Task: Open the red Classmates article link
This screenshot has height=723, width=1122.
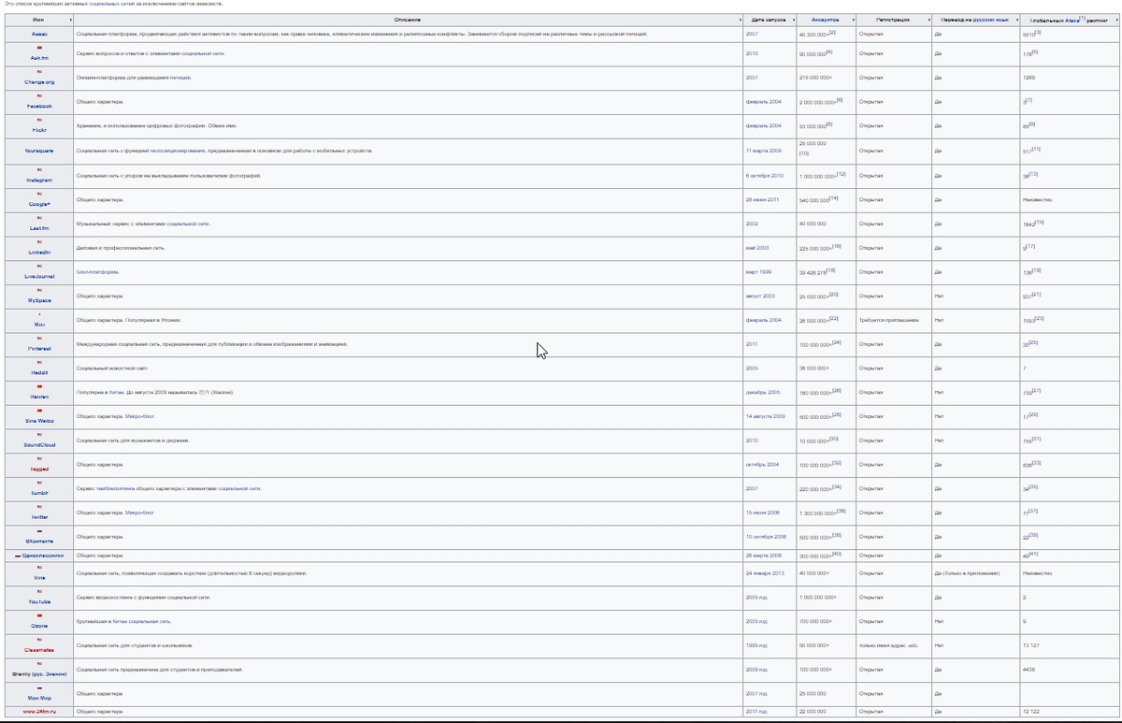Action: coord(38,650)
